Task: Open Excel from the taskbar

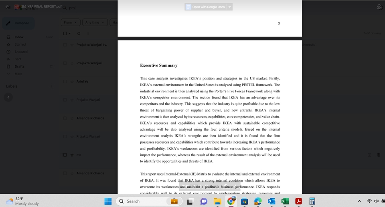Action: (x=285, y=201)
